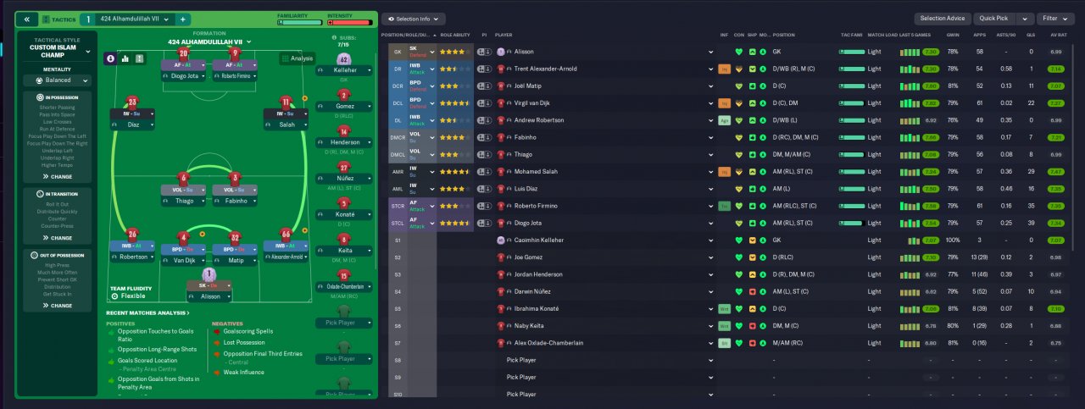The width and height of the screenshot is (1085, 409).
Task: Show player info view icon on pitch
Action: point(111,58)
